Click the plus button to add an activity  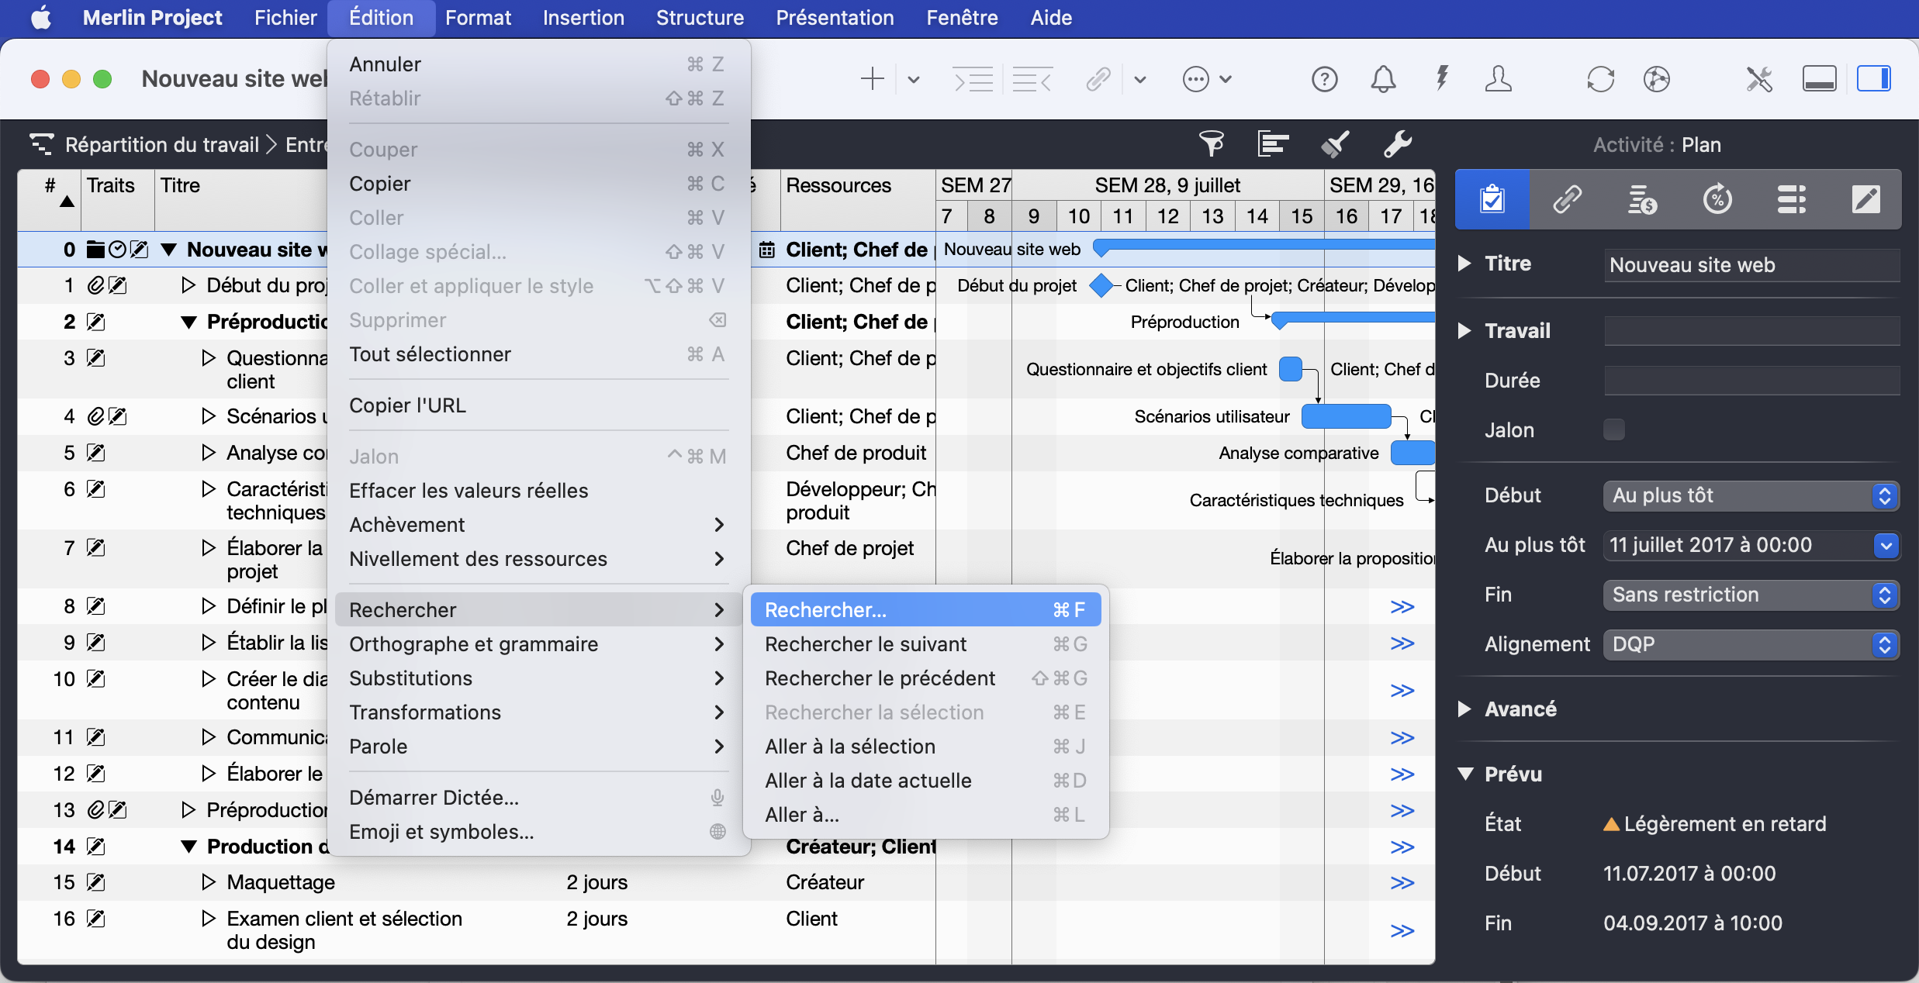click(x=872, y=78)
